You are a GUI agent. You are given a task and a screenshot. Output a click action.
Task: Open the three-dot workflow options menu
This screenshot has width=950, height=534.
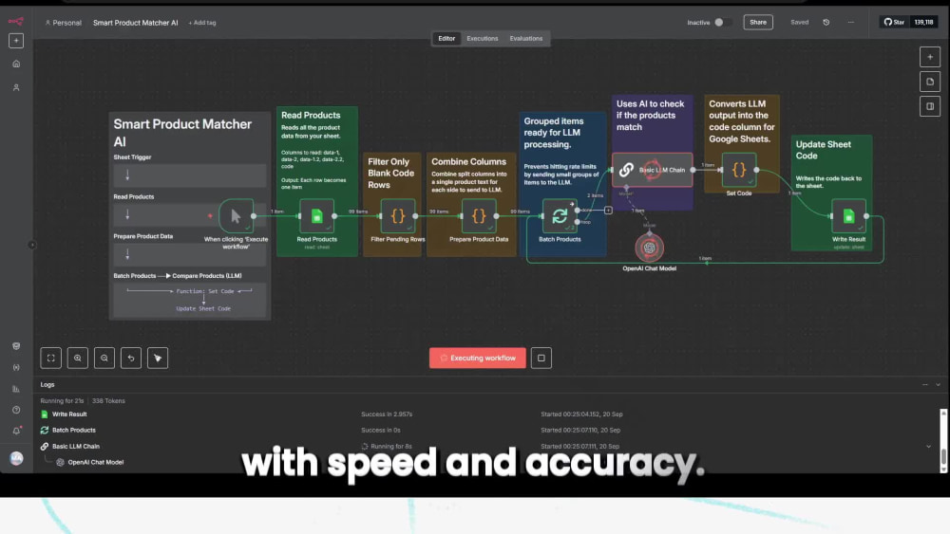pos(850,23)
